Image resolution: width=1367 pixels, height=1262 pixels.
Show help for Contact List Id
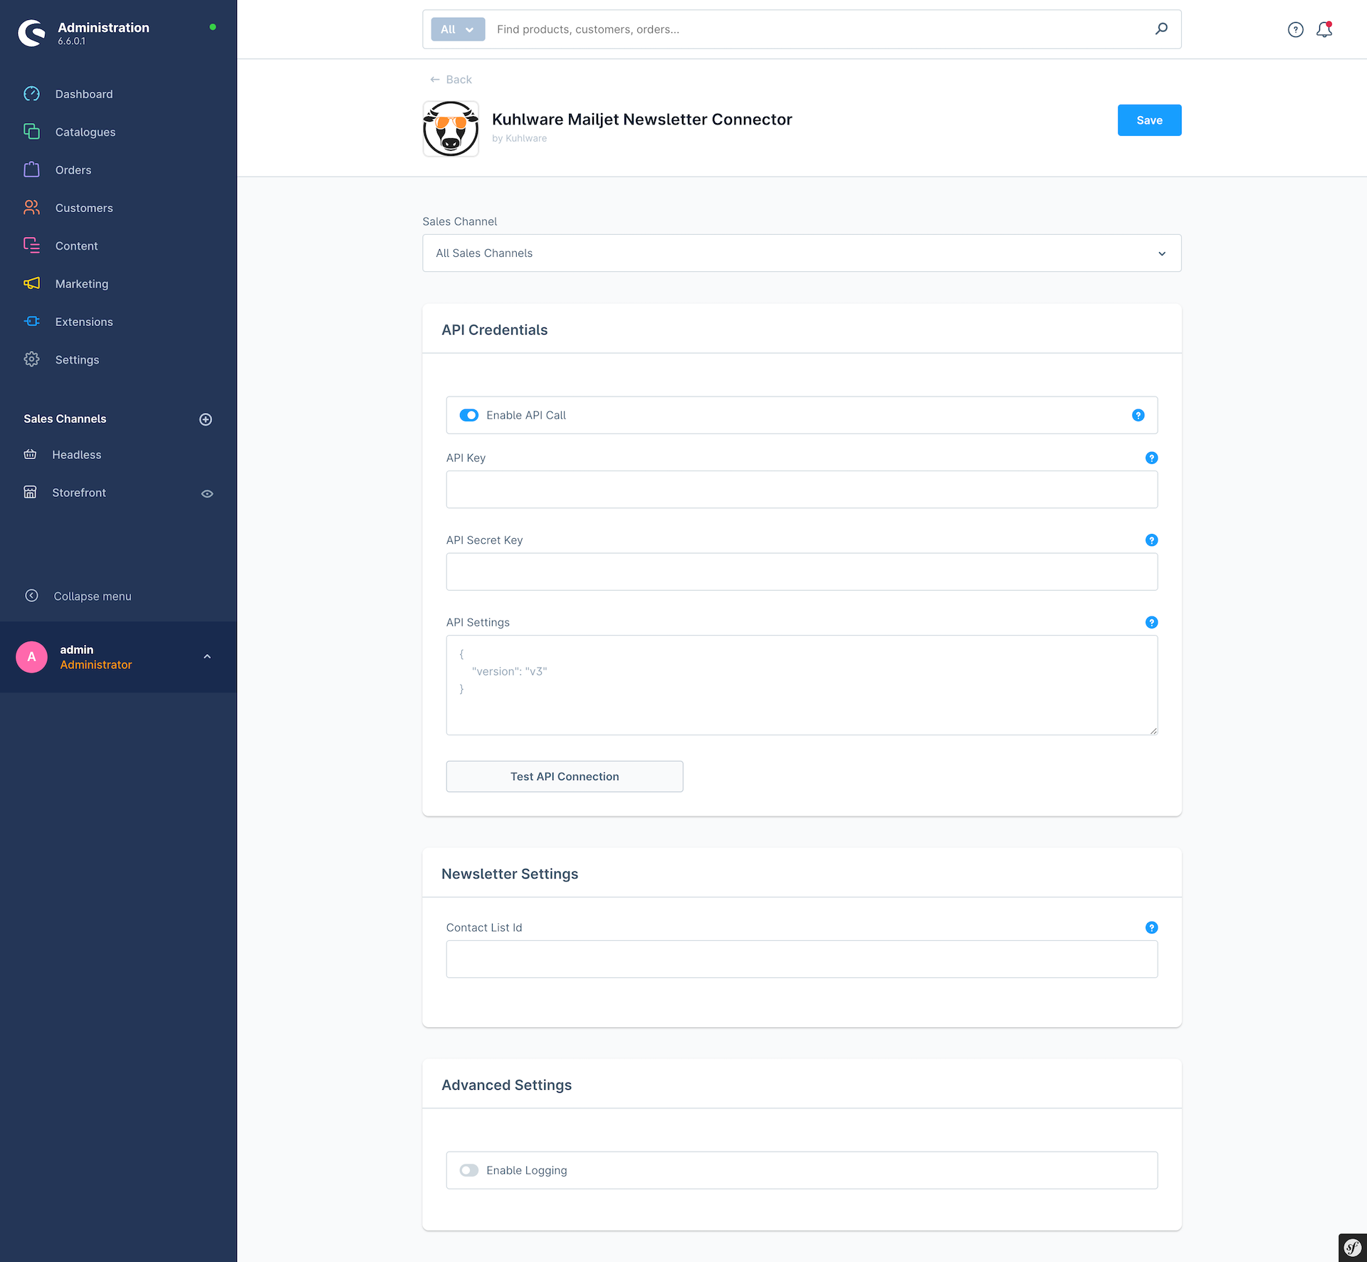click(x=1151, y=927)
